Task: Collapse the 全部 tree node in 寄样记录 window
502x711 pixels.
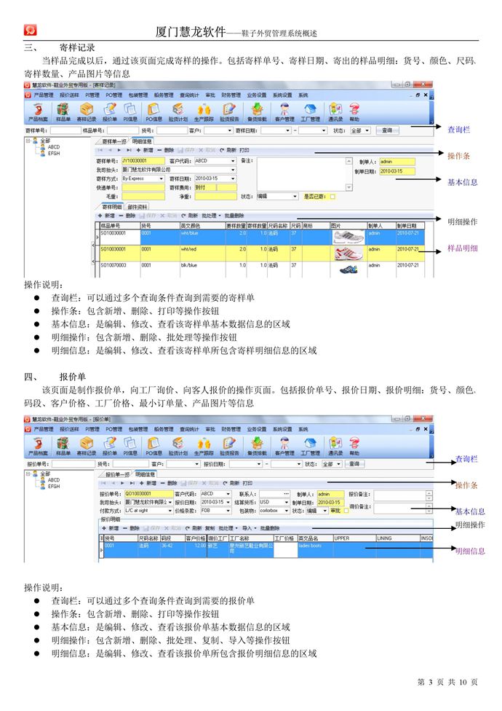Action: [28, 141]
